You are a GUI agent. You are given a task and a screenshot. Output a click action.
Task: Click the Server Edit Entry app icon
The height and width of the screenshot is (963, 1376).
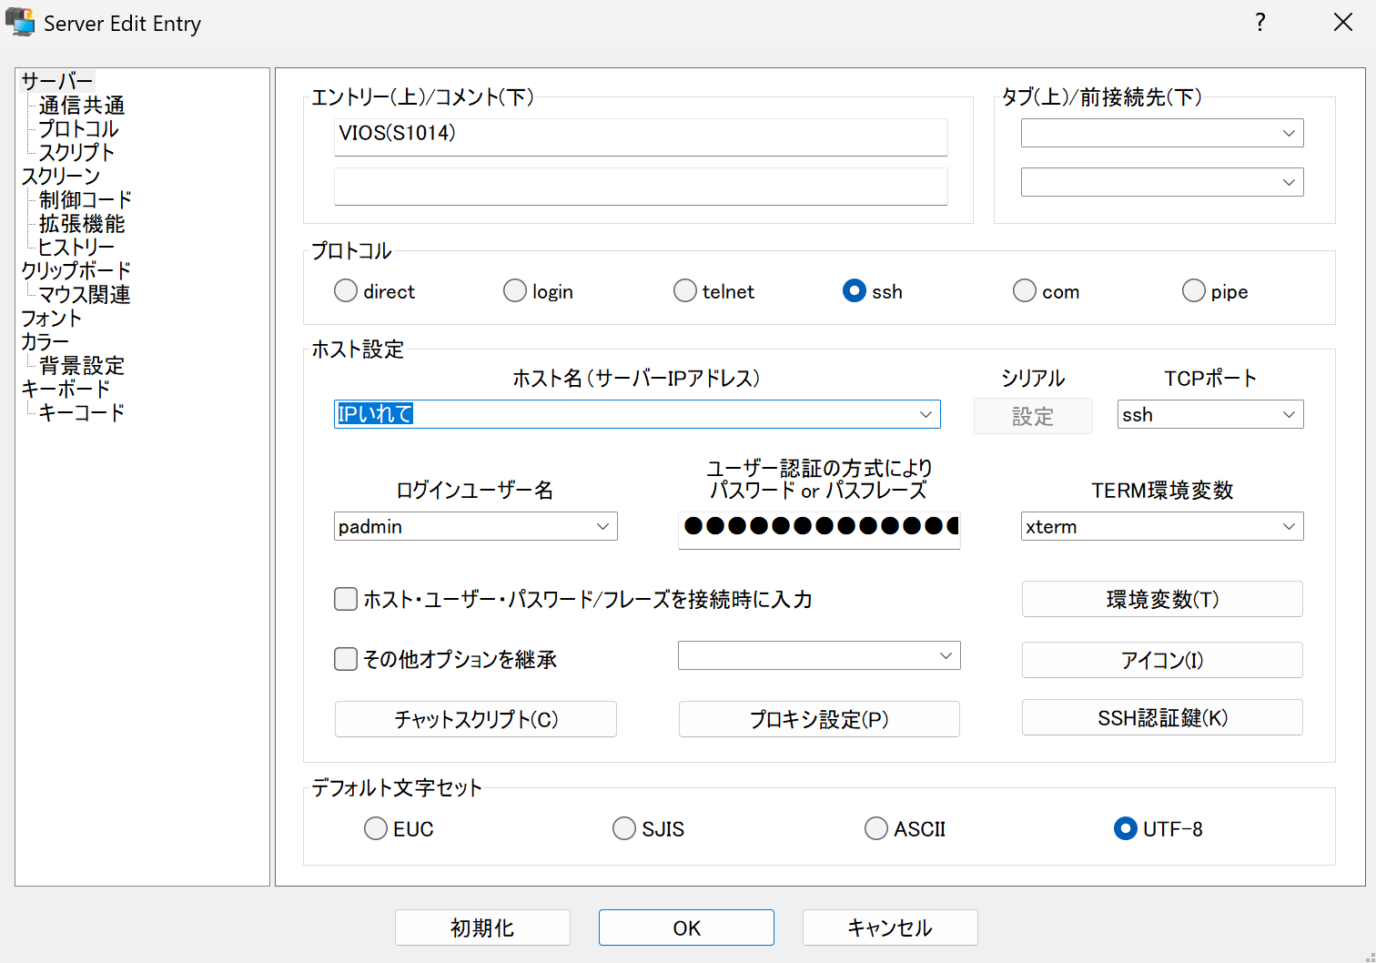coord(20,22)
